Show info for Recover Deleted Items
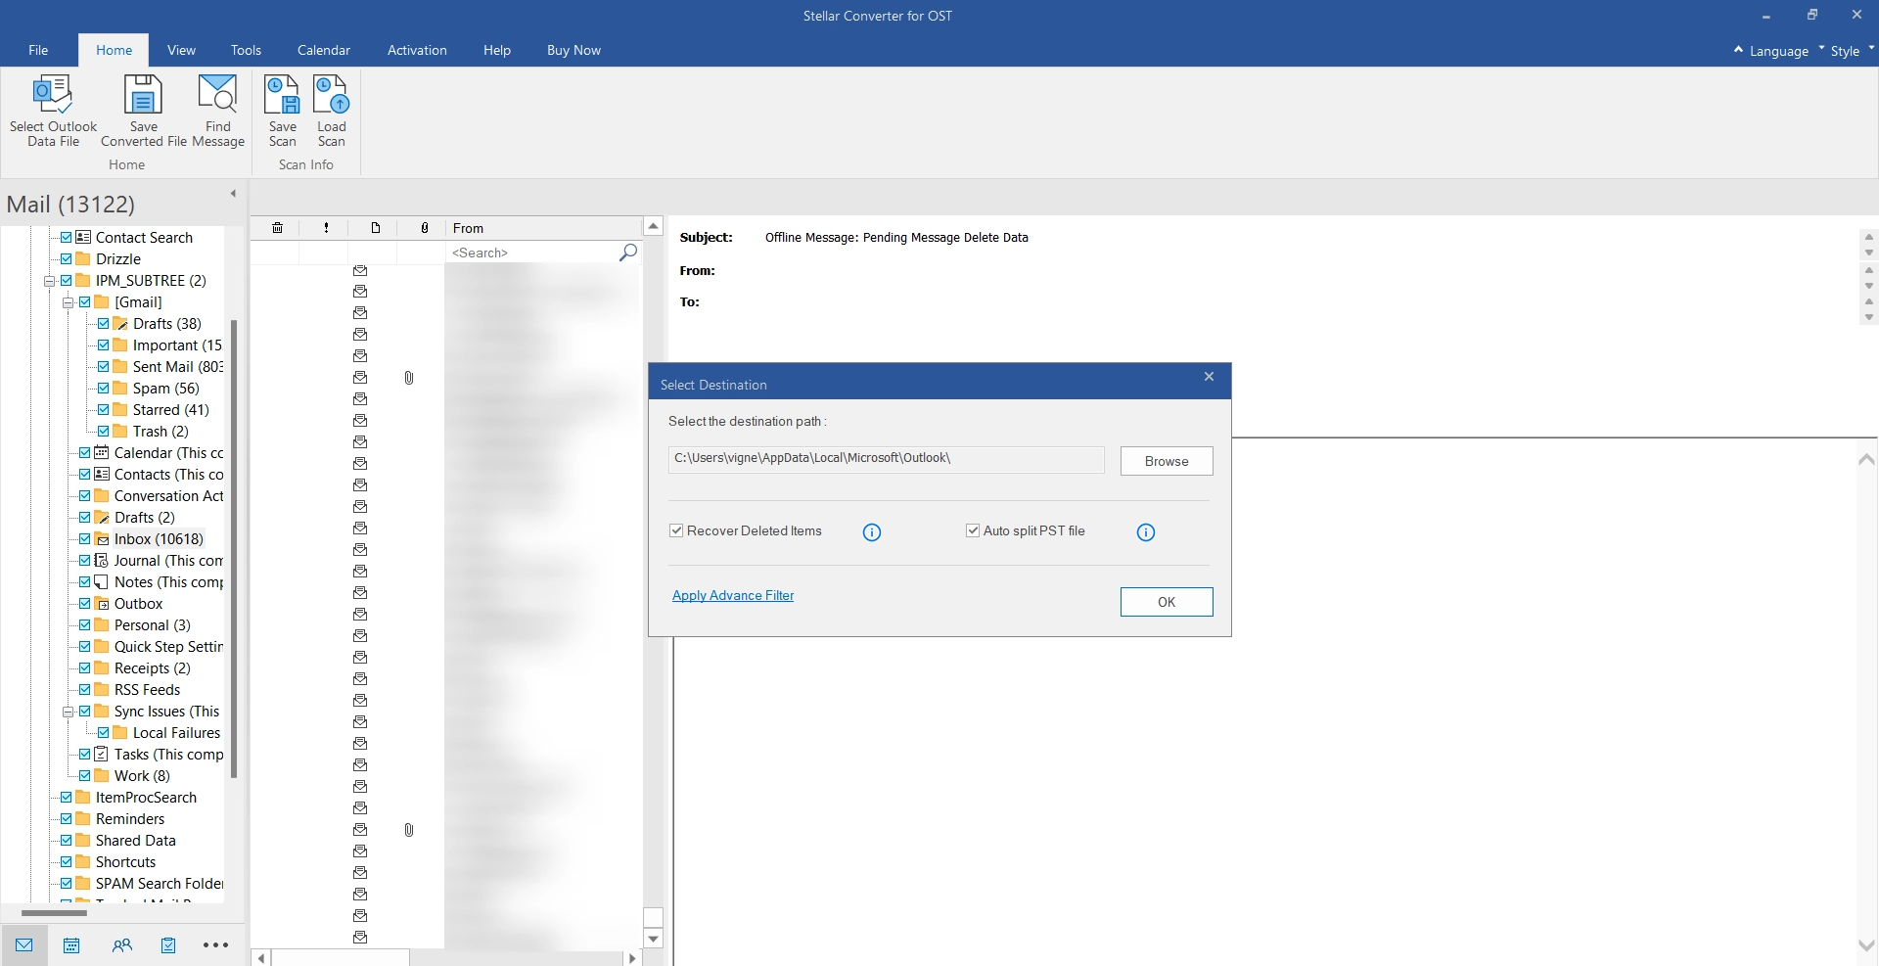Screen dimensions: 1879x966 tap(872, 532)
